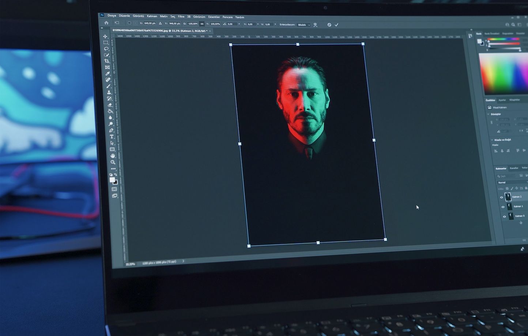Toggle the width-height aspect ratio link
This screenshot has height=336, width=528.
[x=202, y=24]
